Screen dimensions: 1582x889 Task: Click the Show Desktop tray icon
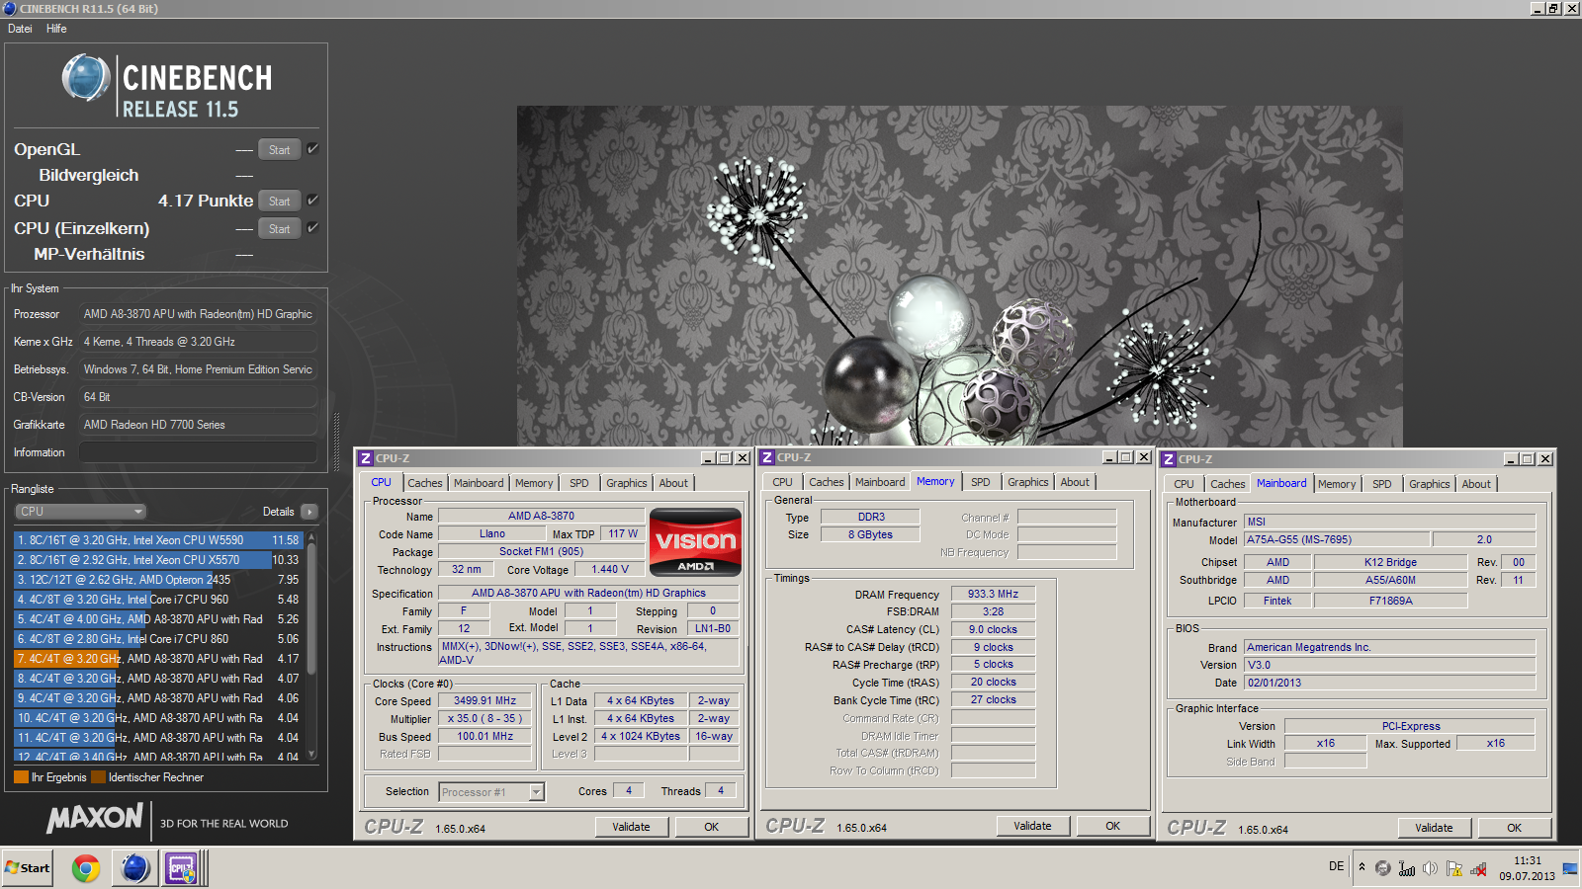click(x=1570, y=868)
